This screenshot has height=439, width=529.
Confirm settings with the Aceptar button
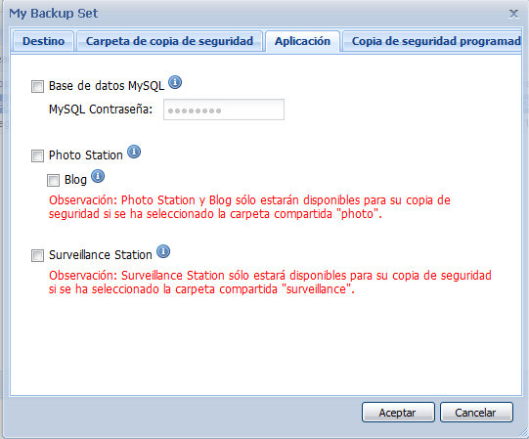(x=398, y=412)
